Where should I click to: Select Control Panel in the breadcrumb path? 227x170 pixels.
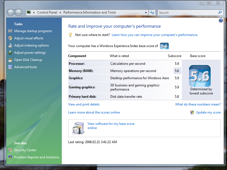[47, 12]
